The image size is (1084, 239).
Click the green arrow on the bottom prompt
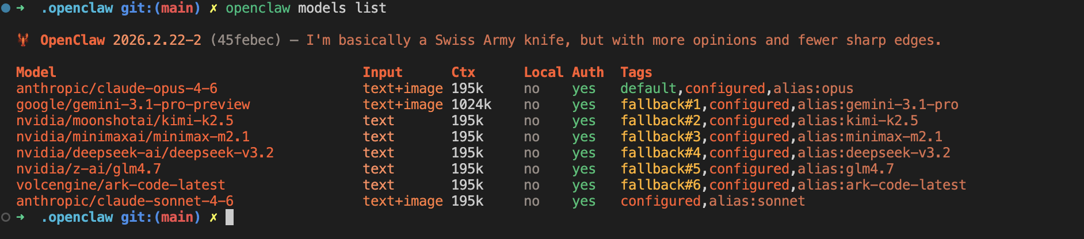tap(21, 217)
